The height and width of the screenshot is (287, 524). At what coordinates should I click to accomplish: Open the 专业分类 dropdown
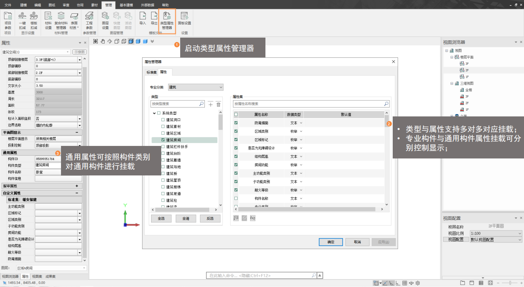pos(196,87)
